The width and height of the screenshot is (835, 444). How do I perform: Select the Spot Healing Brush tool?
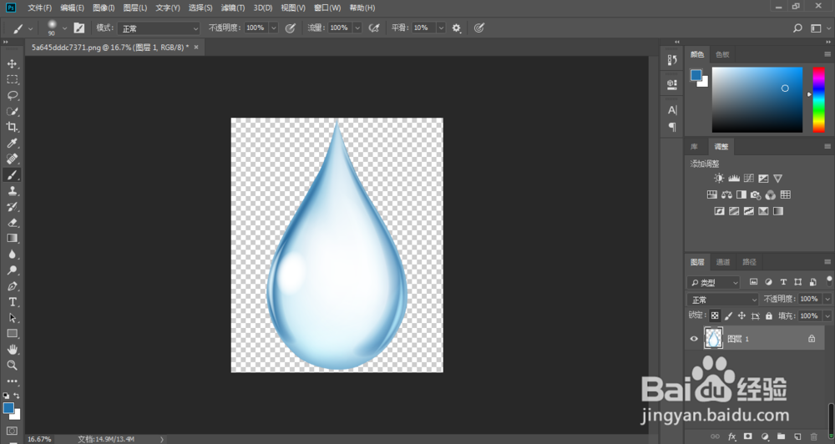13,159
